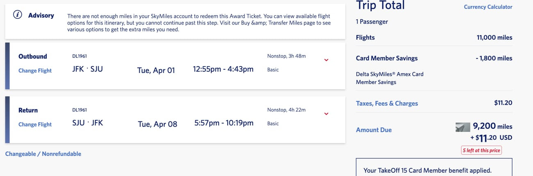This screenshot has height=176, width=533.
Task: Click Change Flight under Return
Action: pos(35,124)
